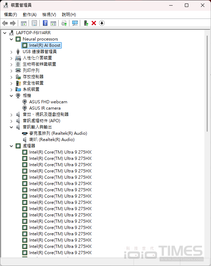
Task: Expand the 生物特徵辨識裝置 category
Action: 12,65
